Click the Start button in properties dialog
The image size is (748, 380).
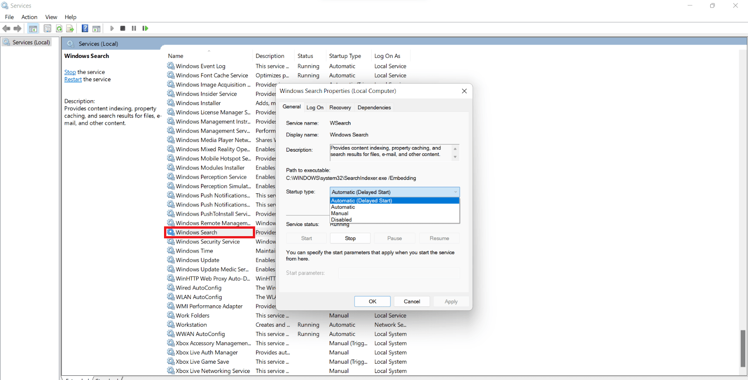[306, 238]
